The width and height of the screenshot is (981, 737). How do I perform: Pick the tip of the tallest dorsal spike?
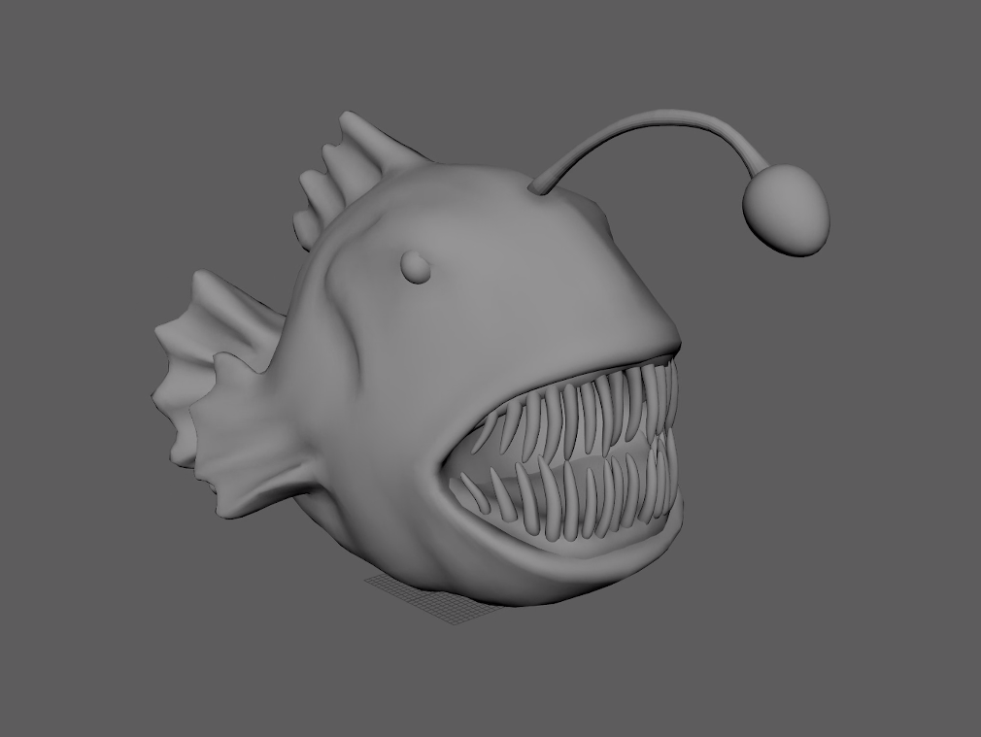point(347,118)
